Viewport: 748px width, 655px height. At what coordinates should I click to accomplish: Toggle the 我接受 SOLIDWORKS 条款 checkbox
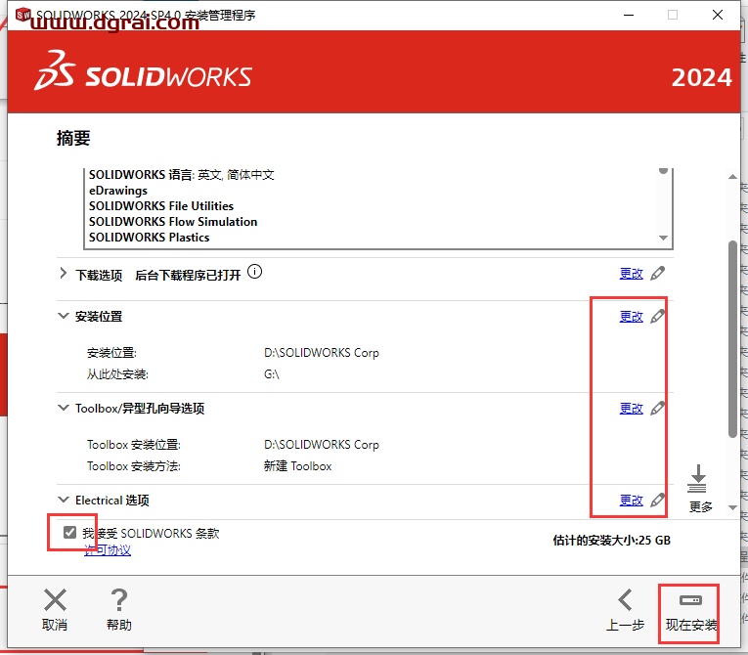click(69, 533)
